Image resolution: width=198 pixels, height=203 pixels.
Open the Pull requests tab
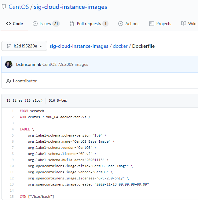click(x=89, y=24)
